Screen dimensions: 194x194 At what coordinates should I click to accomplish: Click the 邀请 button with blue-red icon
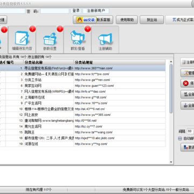point(187,147)
